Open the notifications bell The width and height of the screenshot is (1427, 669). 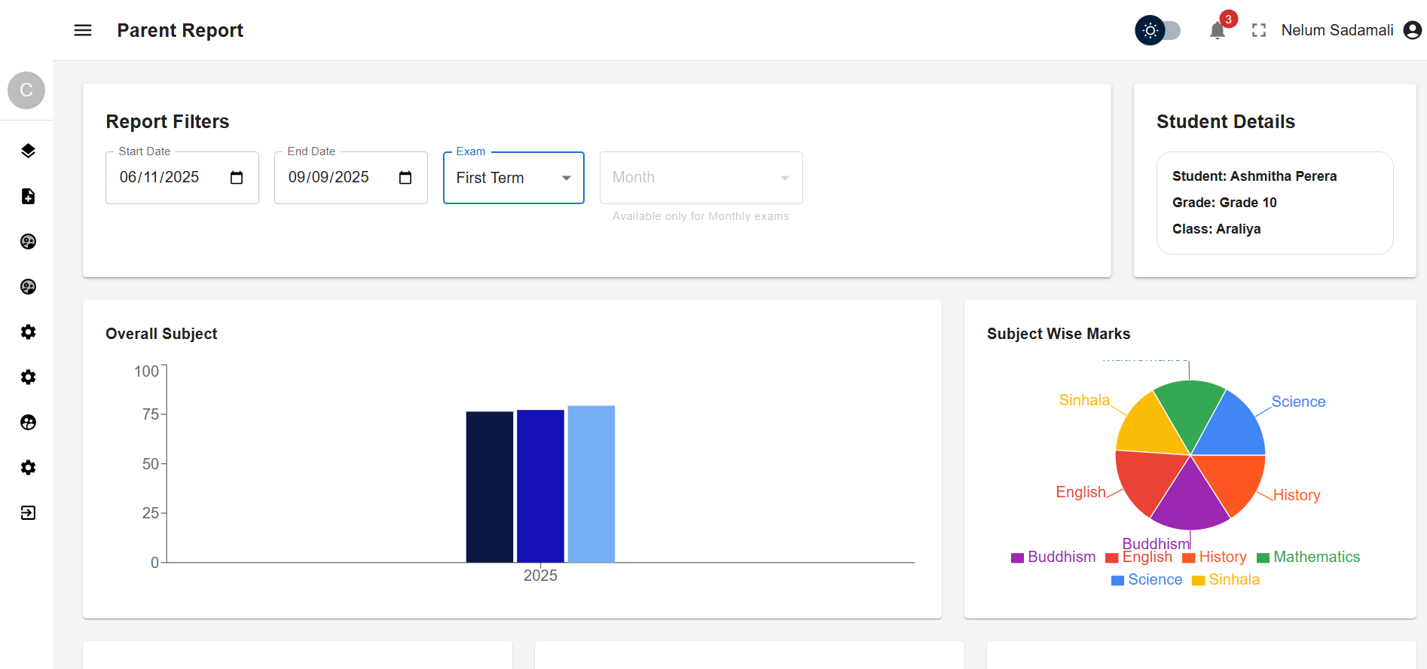(x=1217, y=31)
